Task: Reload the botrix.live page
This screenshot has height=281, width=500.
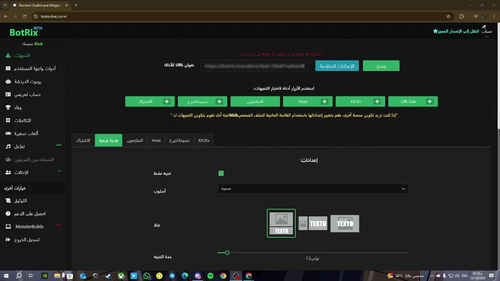Action: [25, 16]
